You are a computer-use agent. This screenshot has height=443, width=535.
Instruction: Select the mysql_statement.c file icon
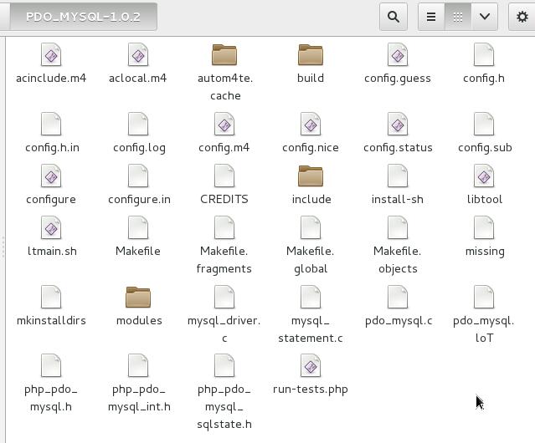tap(311, 297)
